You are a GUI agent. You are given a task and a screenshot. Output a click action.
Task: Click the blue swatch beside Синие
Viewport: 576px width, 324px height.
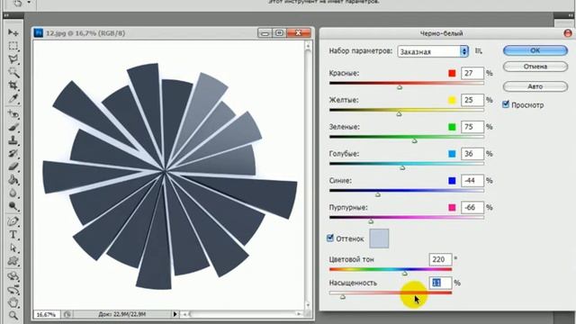(x=452, y=180)
